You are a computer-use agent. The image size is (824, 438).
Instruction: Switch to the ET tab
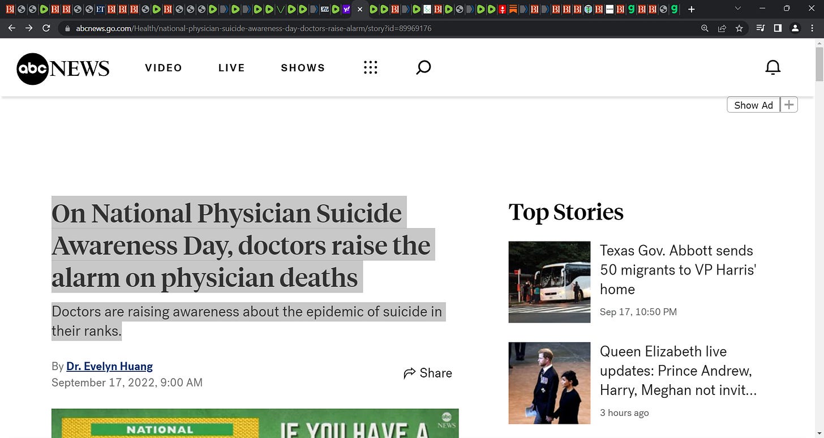tap(100, 9)
